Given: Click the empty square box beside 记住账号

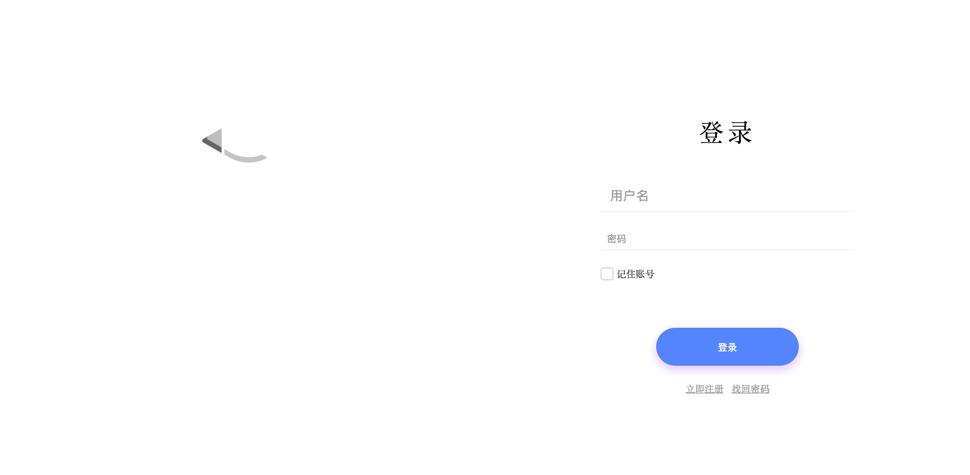Looking at the screenshot, I should click(x=607, y=274).
